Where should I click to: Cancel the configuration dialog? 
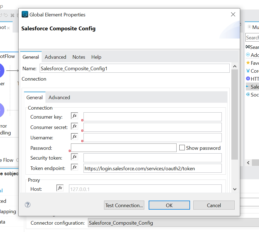pyautogui.click(x=214, y=205)
